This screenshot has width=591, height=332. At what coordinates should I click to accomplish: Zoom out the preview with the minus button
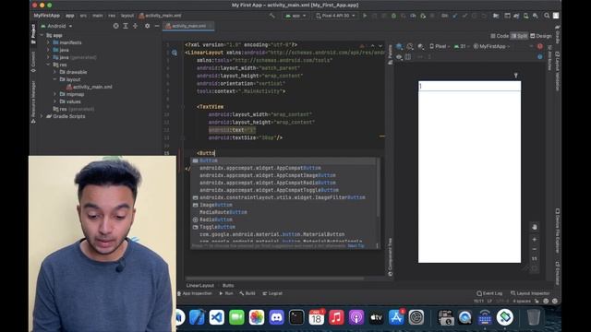[x=534, y=249]
